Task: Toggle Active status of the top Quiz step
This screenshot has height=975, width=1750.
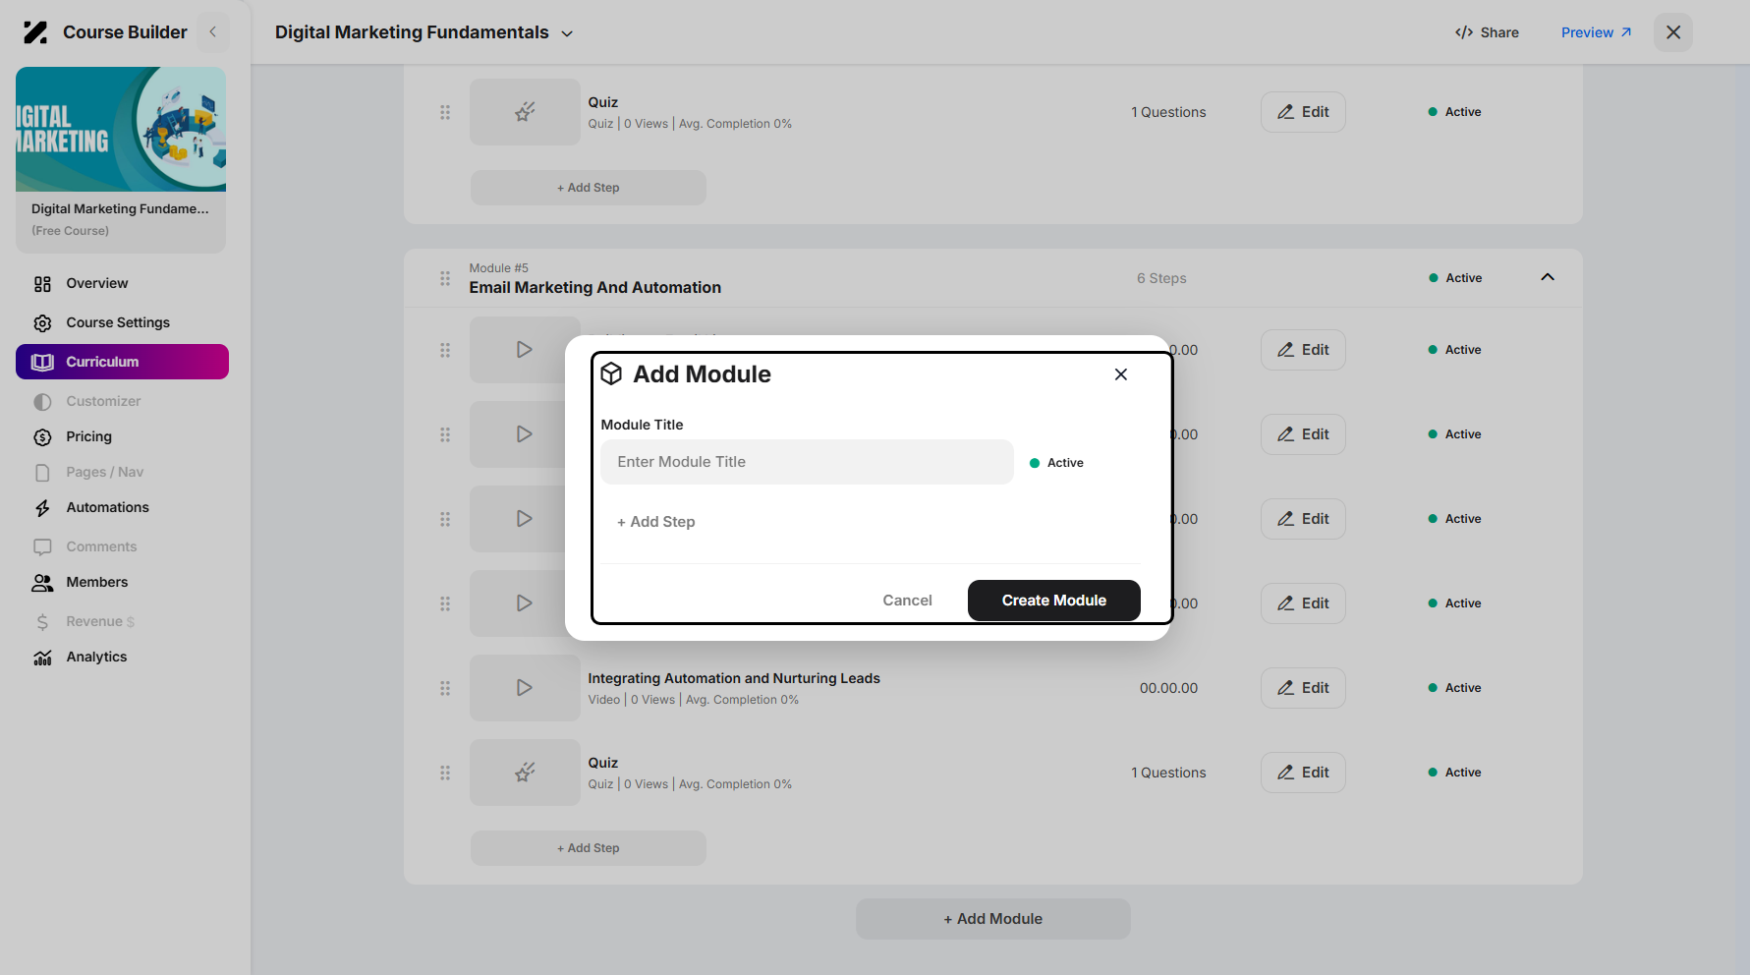Action: (1454, 112)
